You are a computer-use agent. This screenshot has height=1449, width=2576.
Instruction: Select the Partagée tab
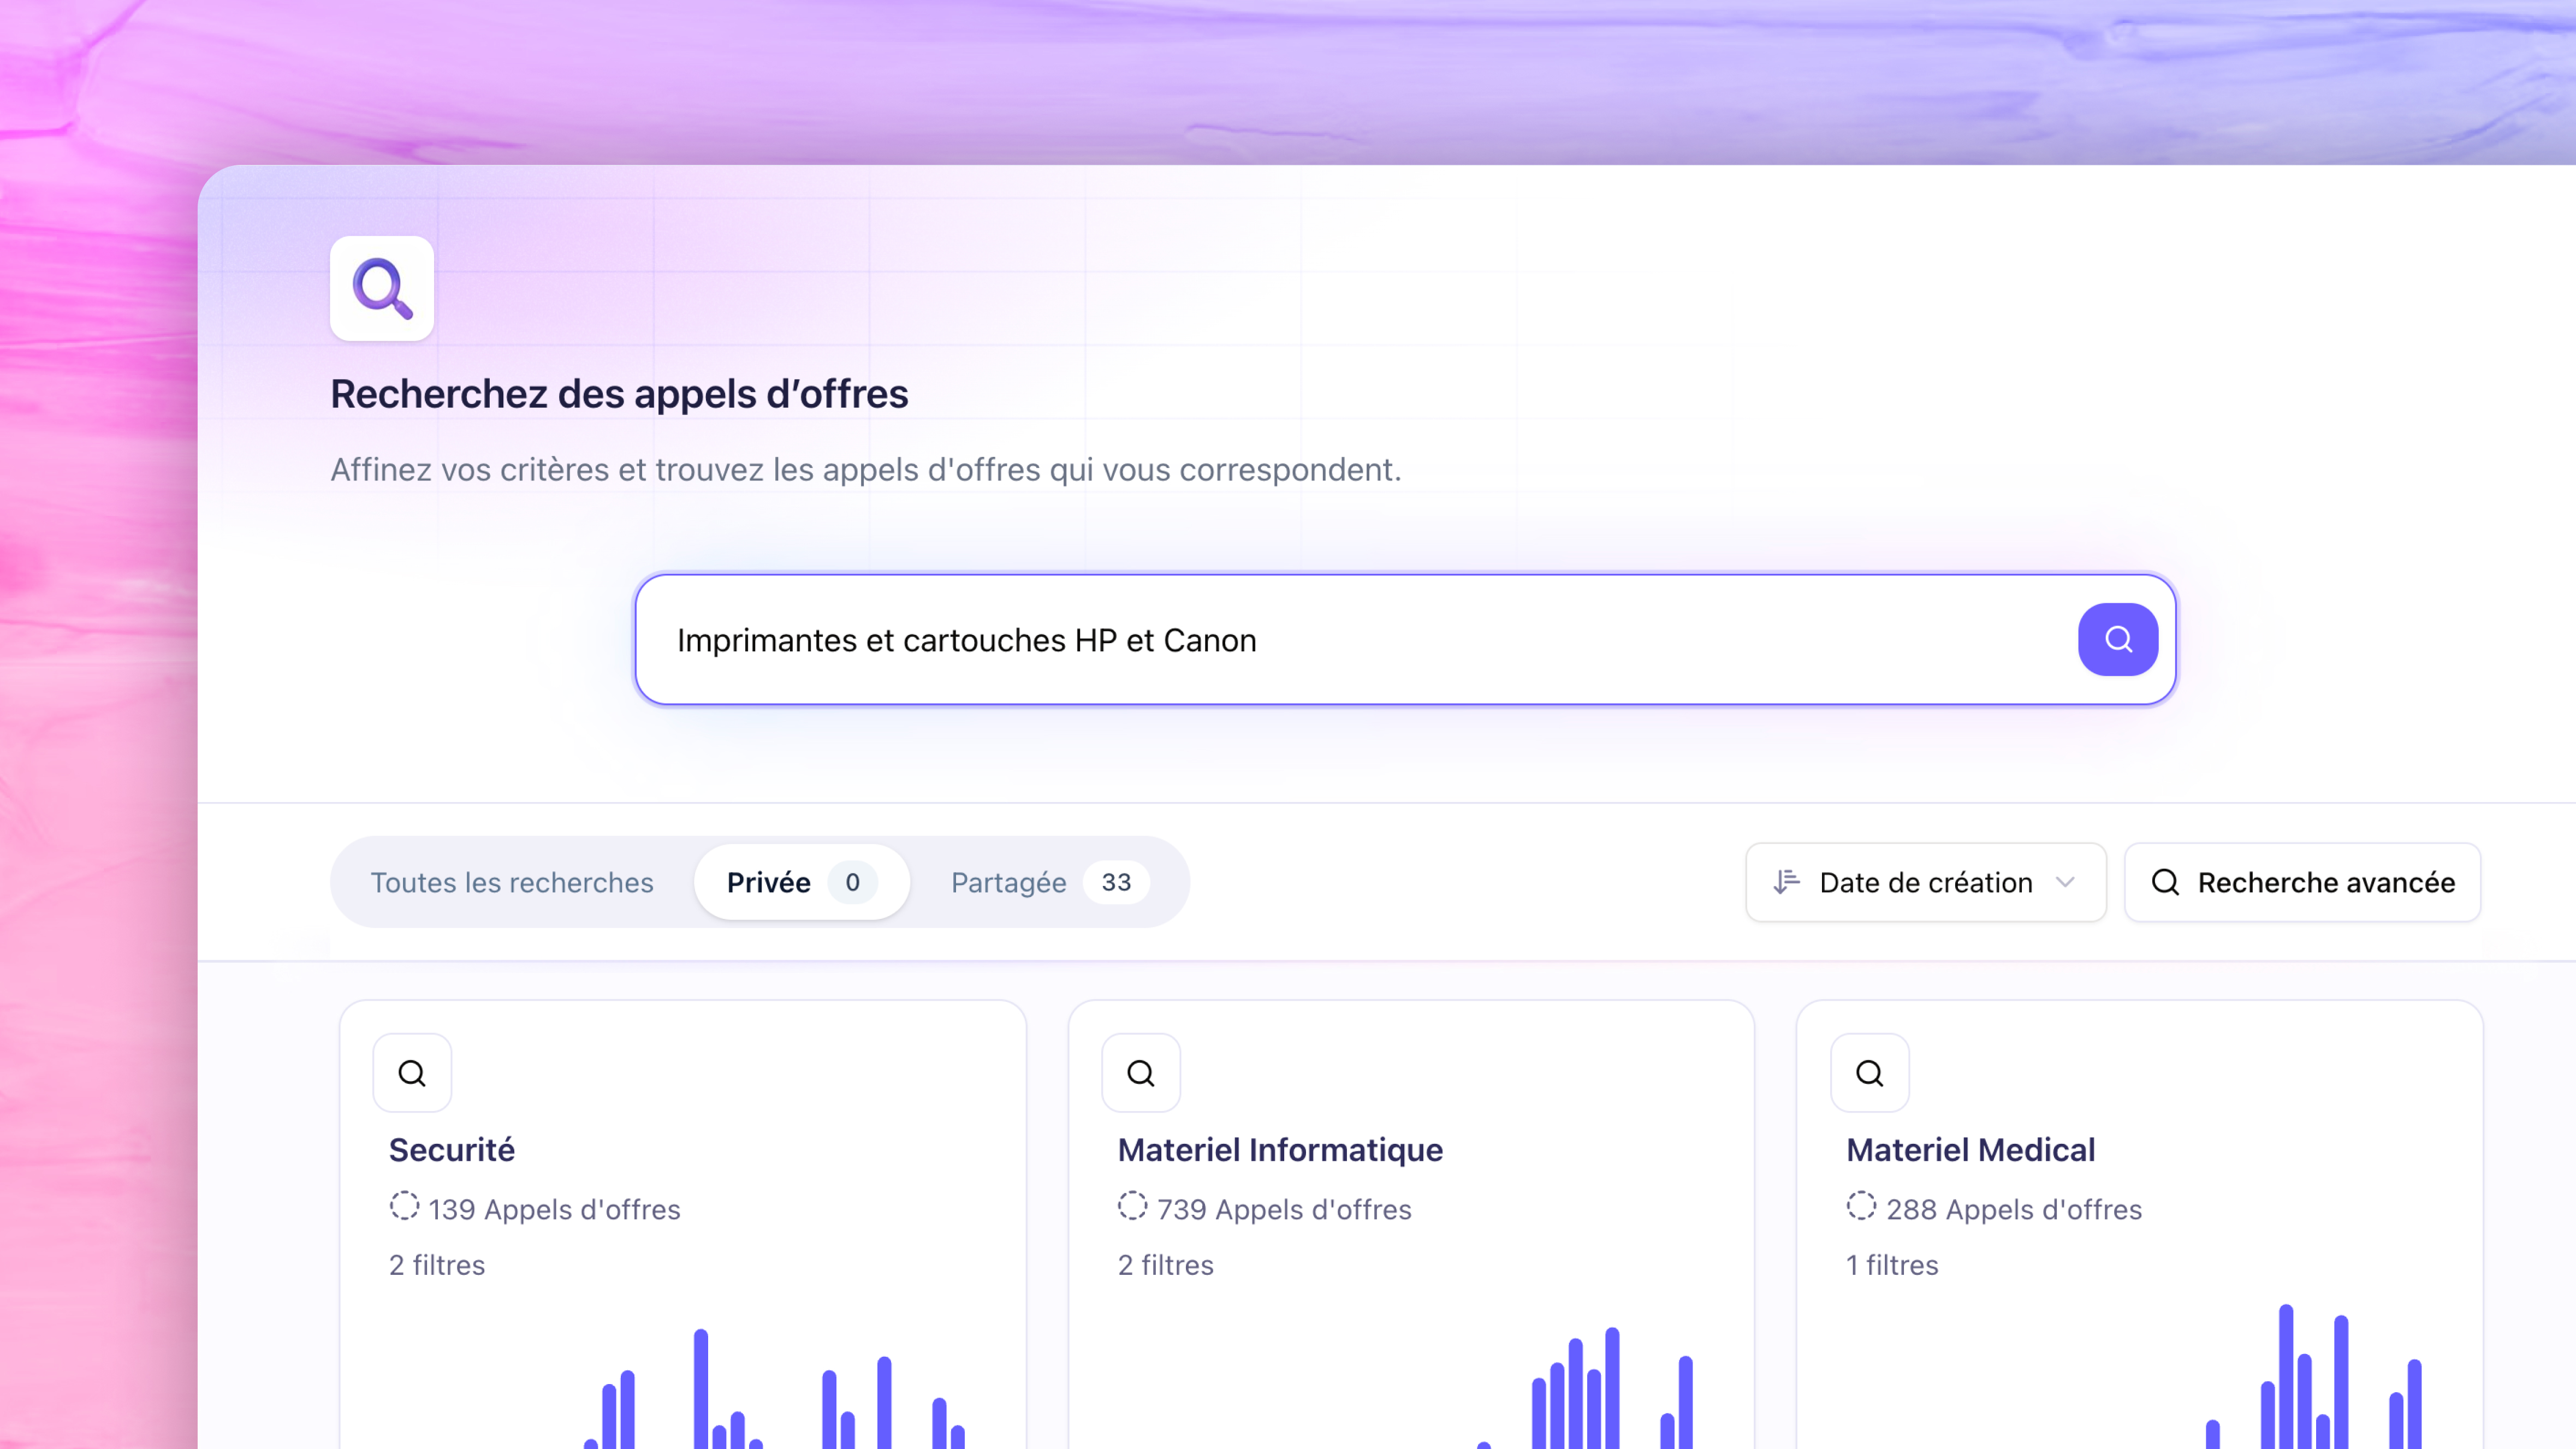click(1050, 882)
